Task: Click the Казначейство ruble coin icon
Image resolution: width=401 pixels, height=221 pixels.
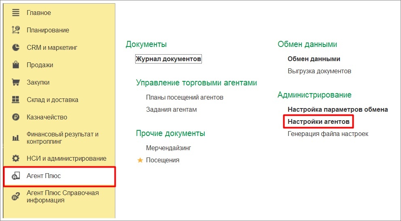Action: tap(16, 117)
